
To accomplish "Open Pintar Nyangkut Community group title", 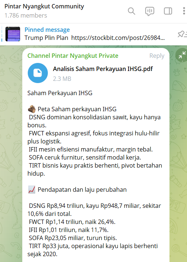I will 44,6.
